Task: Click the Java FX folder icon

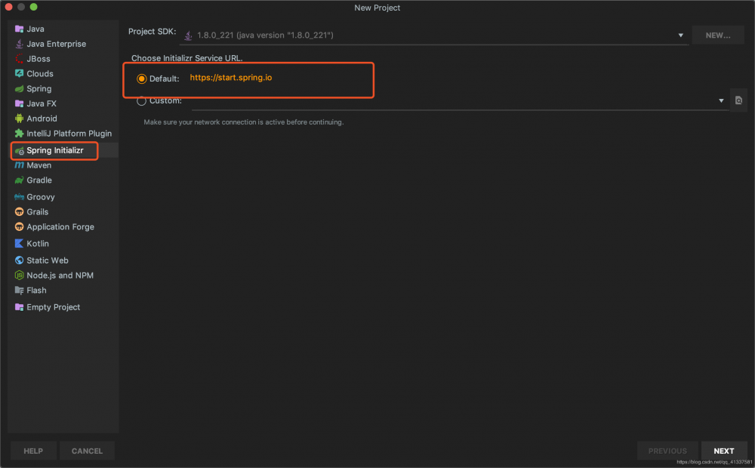Action: (20, 103)
